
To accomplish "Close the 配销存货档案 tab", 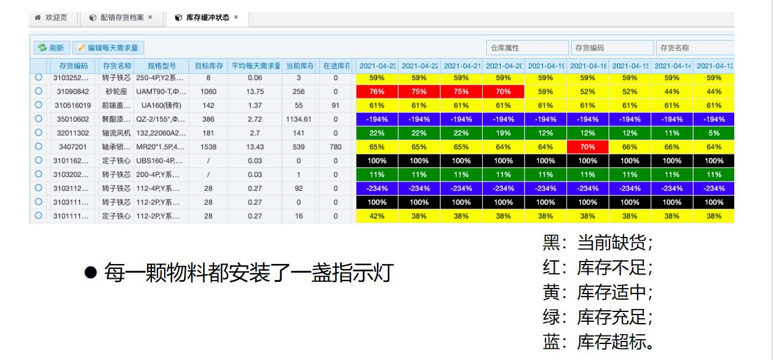I will click(x=150, y=17).
